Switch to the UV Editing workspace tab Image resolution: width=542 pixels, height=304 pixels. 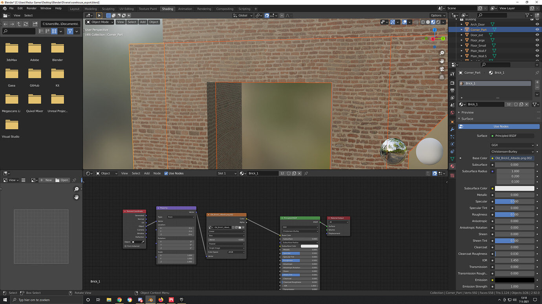(126, 9)
